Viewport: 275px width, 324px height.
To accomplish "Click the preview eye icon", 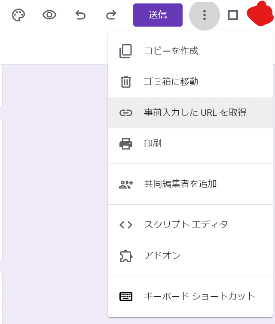I will [49, 15].
